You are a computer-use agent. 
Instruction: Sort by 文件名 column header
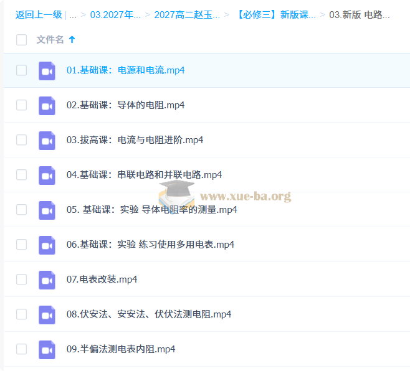click(x=50, y=40)
